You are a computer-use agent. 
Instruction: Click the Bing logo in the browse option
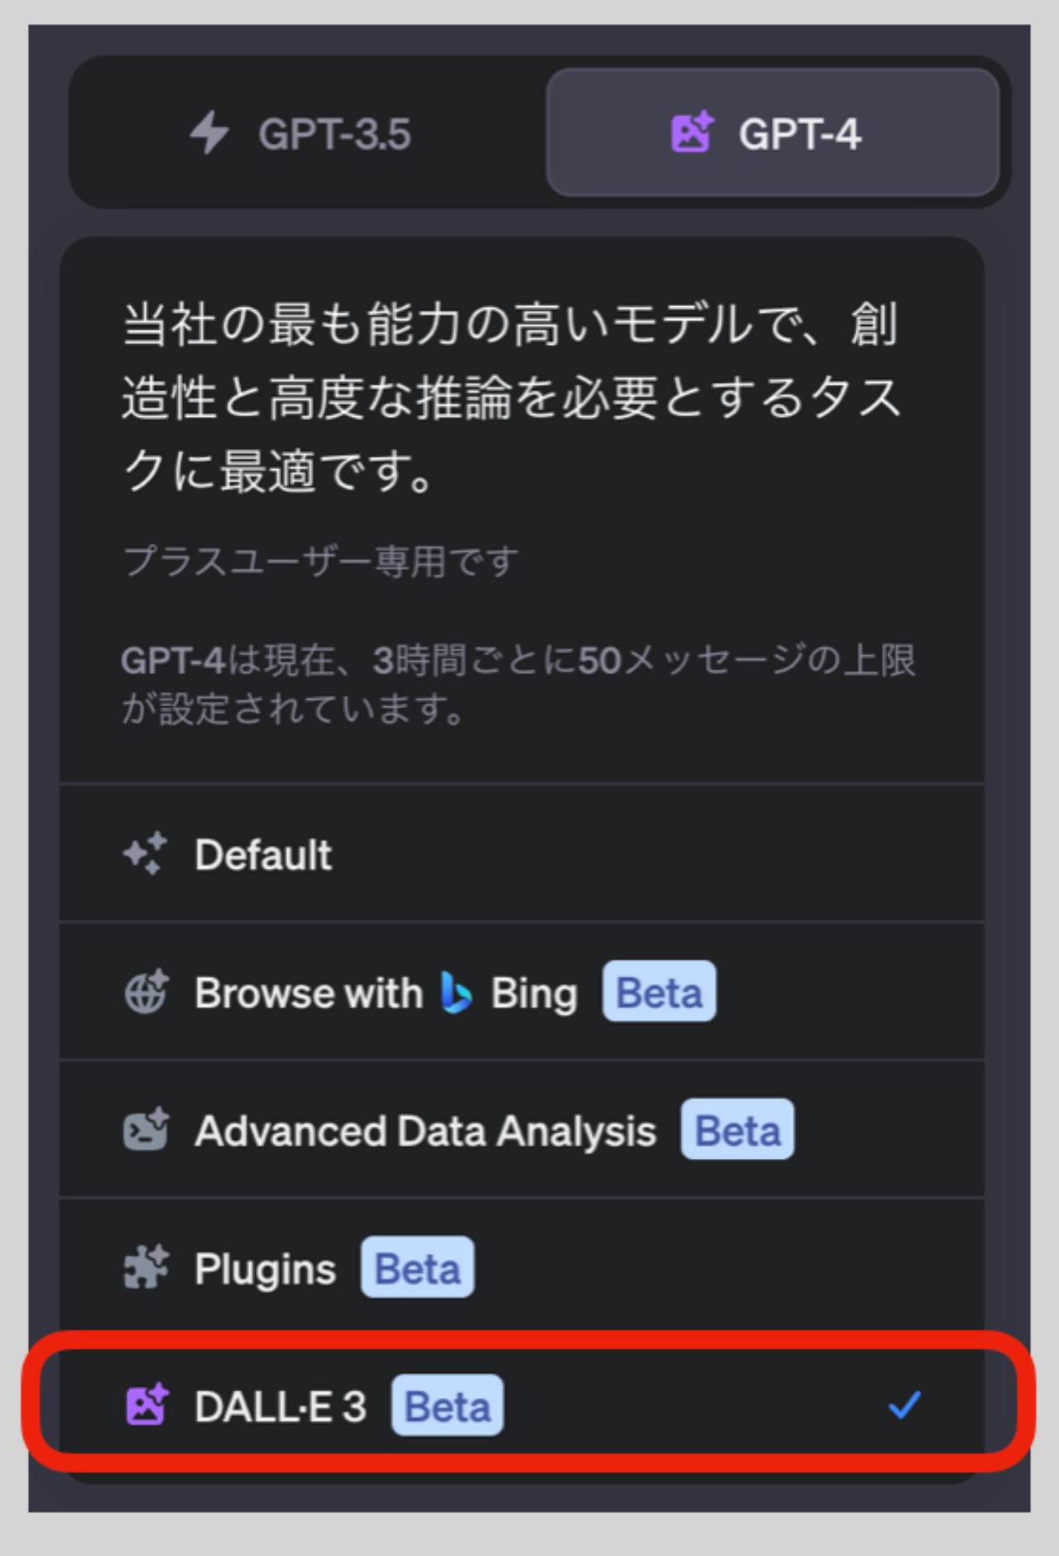(x=456, y=993)
